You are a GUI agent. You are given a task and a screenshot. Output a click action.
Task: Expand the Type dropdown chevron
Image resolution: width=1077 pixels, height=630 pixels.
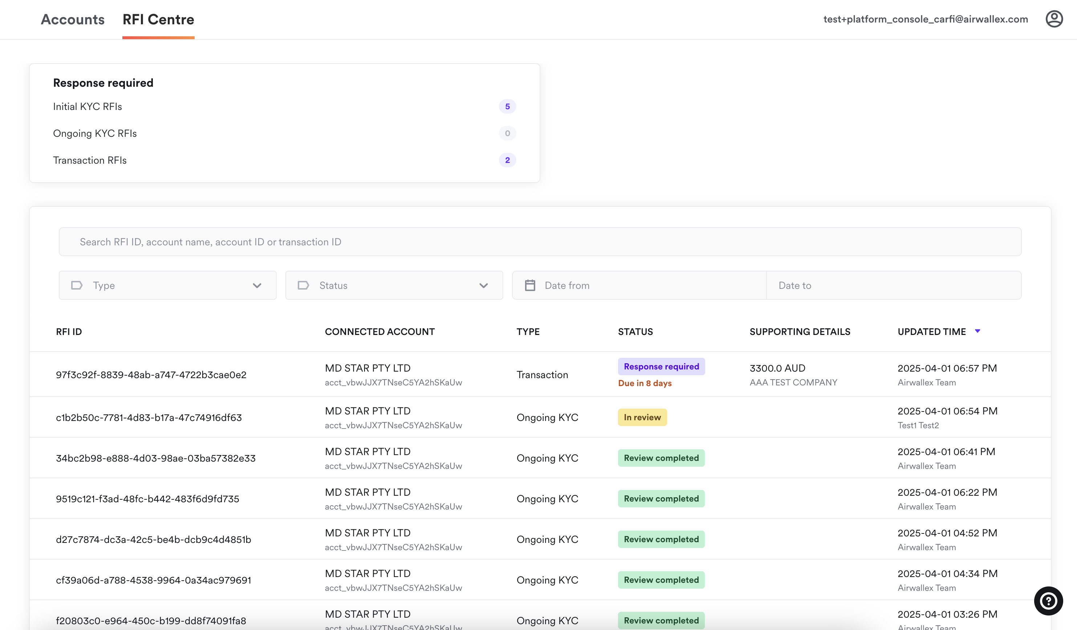(257, 285)
